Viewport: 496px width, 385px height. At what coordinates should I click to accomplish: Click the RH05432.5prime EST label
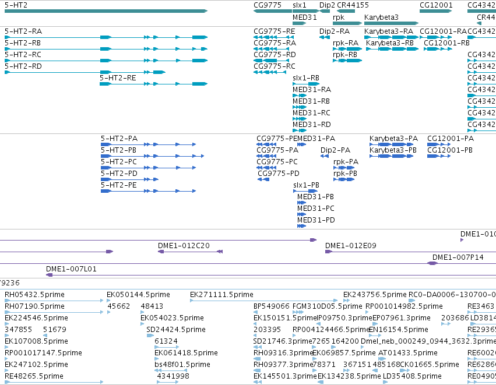pyautogui.click(x=34, y=295)
